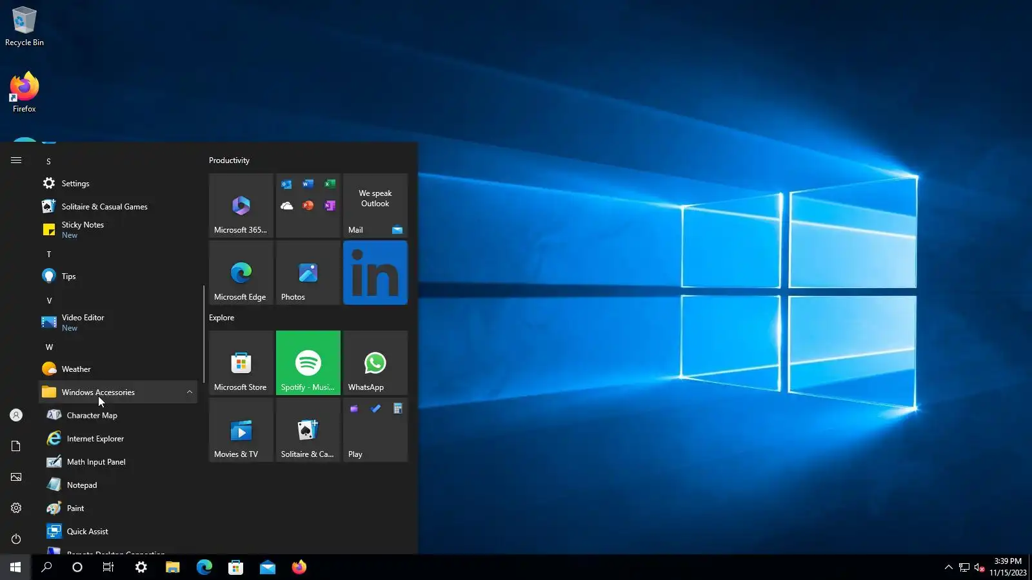The width and height of the screenshot is (1032, 580).
Task: Launch Firefox from the desktop shortcut
Action: pyautogui.click(x=25, y=93)
